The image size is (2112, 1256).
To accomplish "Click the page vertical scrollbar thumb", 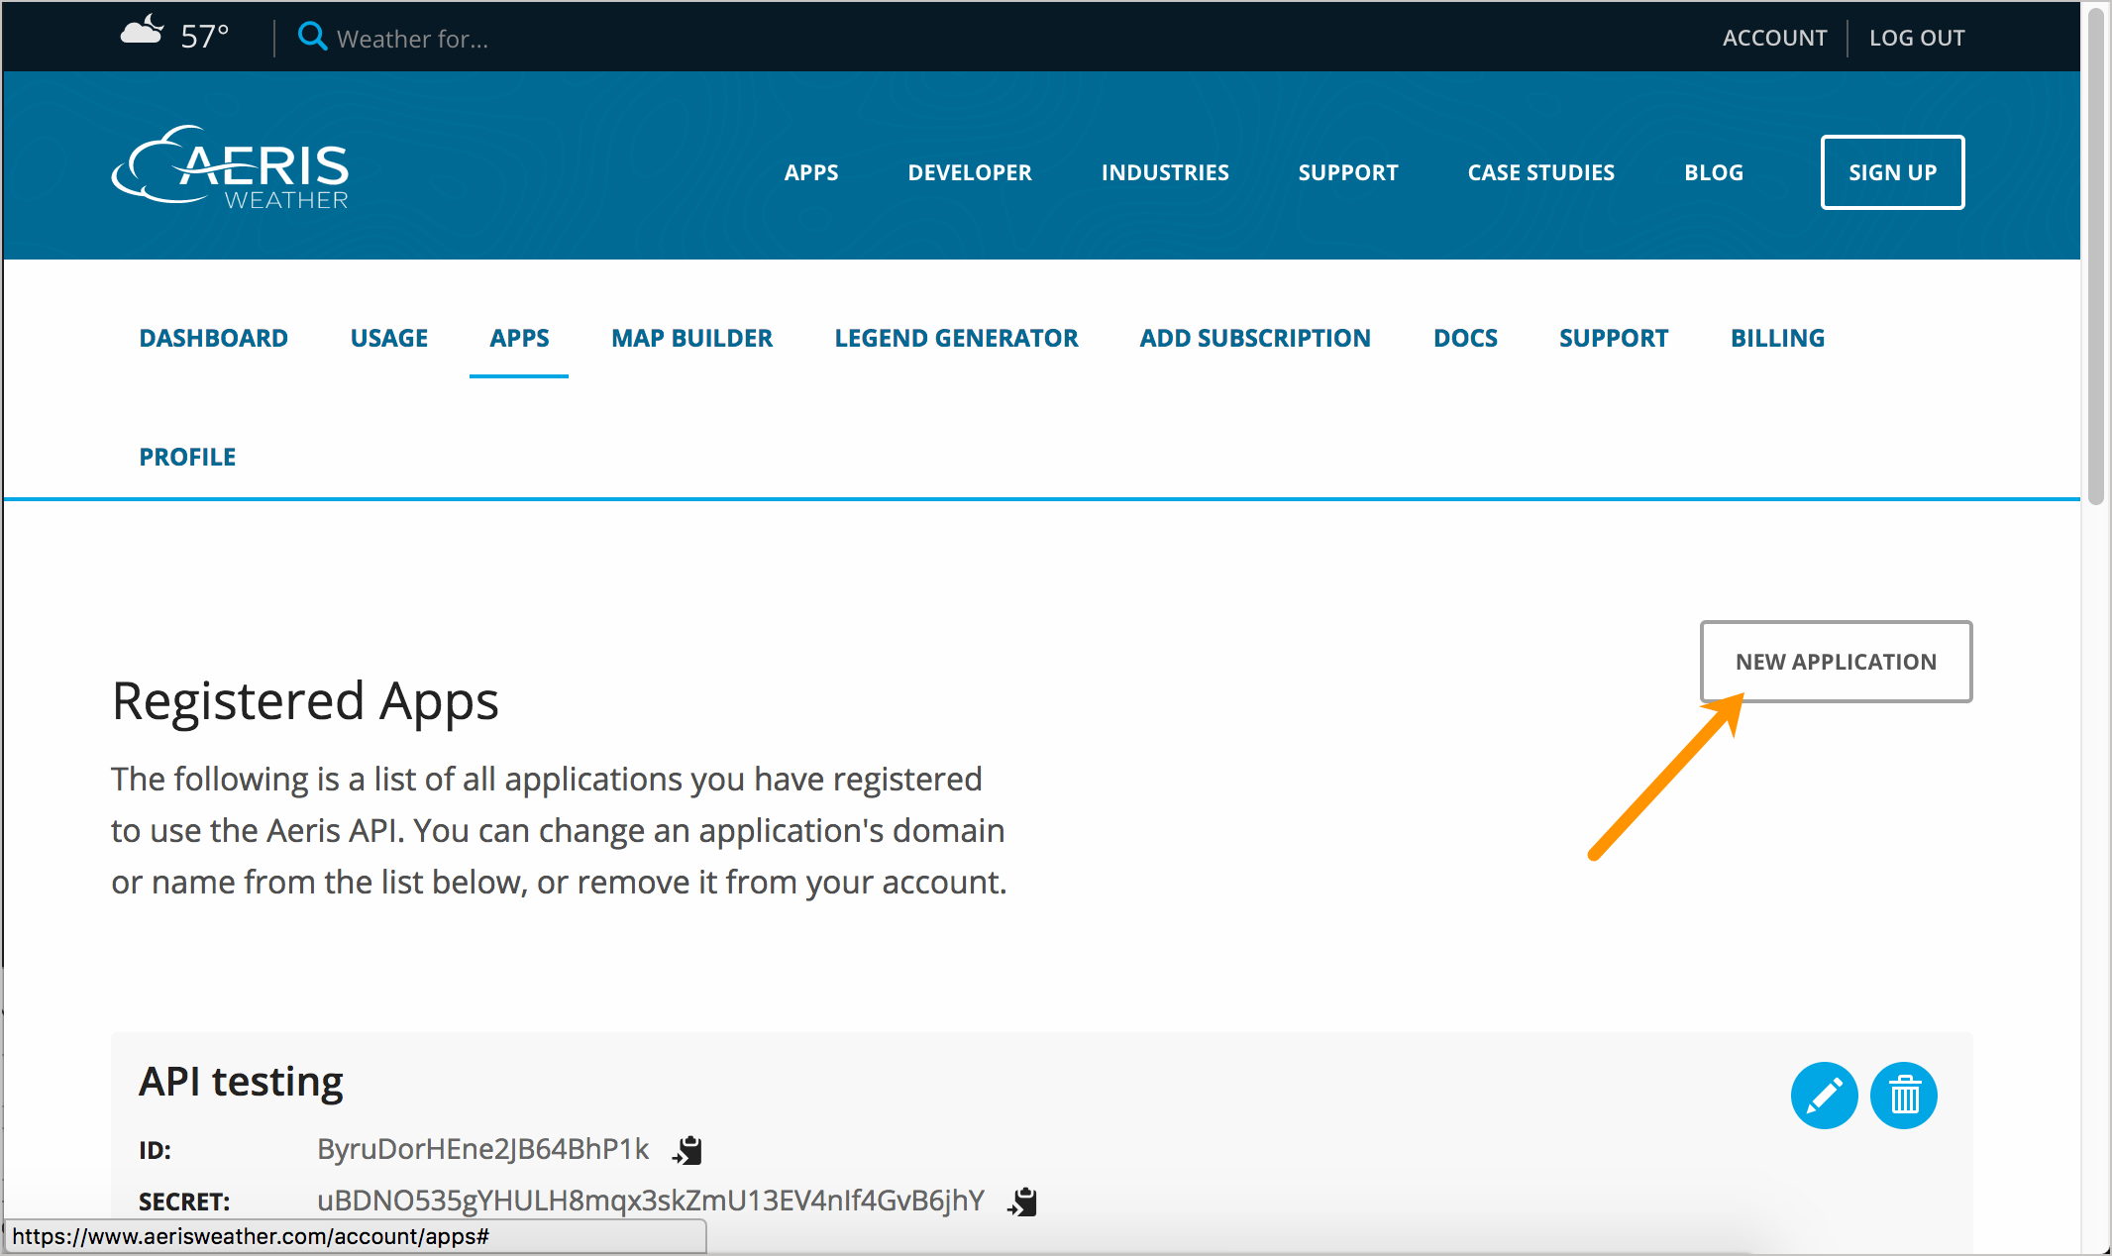I will 2095,258.
